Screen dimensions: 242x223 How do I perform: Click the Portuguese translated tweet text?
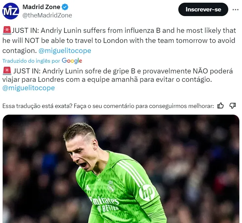click(x=118, y=79)
